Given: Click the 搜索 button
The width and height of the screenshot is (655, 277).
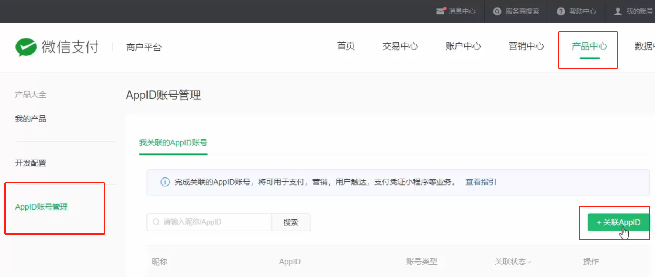Looking at the screenshot, I should pyautogui.click(x=291, y=222).
